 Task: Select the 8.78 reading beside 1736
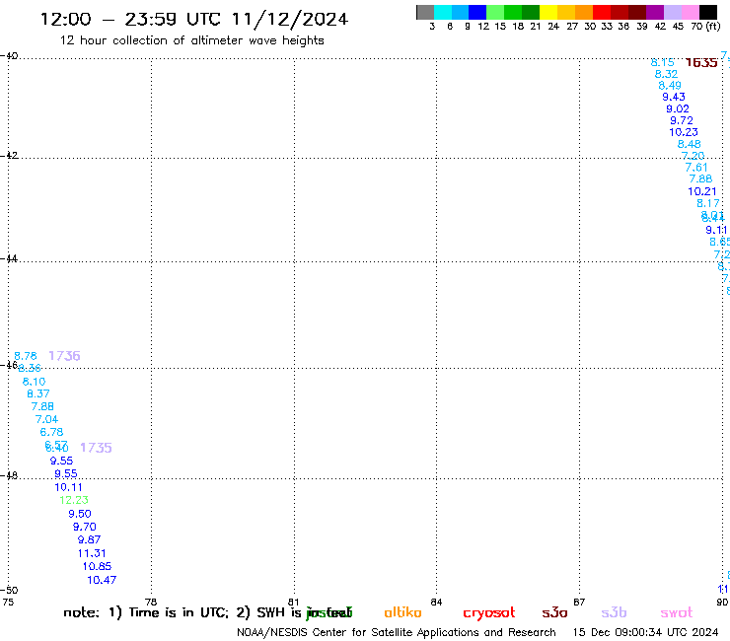pyautogui.click(x=26, y=356)
